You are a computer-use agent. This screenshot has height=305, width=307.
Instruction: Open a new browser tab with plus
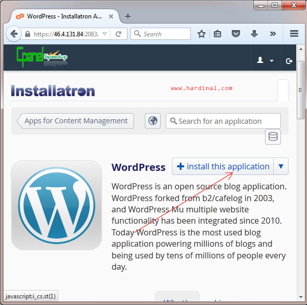[x=128, y=16]
